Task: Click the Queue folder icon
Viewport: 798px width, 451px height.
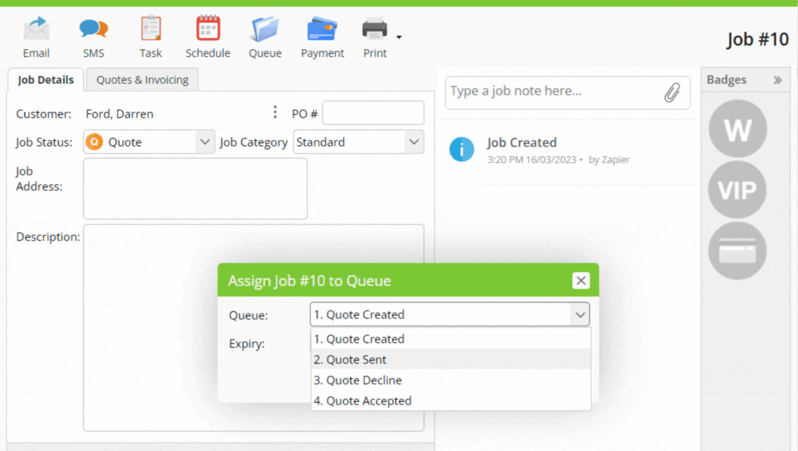Action: 264,29
